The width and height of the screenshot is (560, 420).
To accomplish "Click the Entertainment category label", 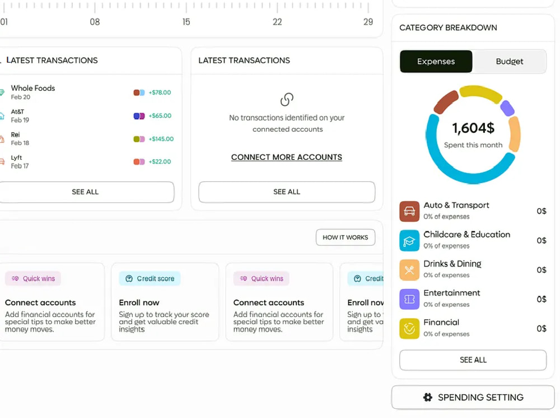I will 452,293.
